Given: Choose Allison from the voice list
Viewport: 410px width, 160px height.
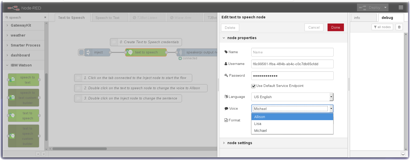Looking at the screenshot, I should pyautogui.click(x=292, y=117).
